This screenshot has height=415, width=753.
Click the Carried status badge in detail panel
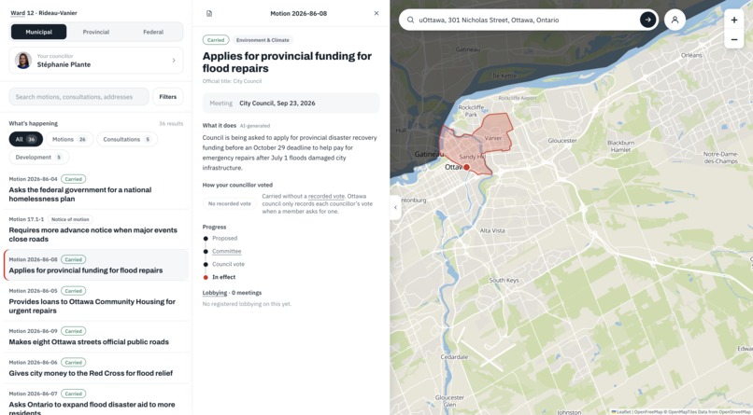click(216, 40)
